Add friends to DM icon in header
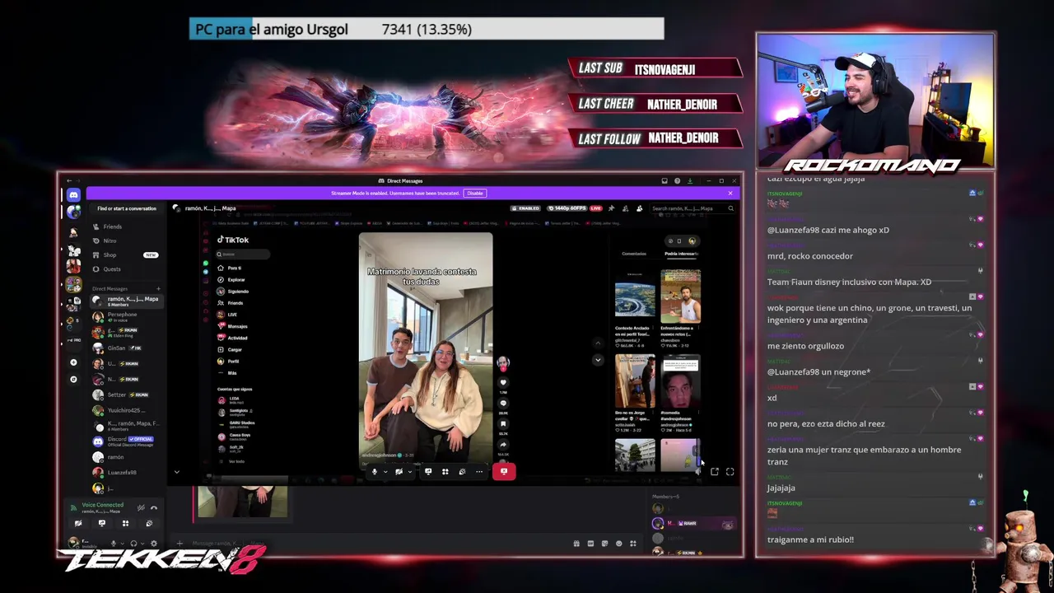The height and width of the screenshot is (593, 1054). [x=626, y=208]
